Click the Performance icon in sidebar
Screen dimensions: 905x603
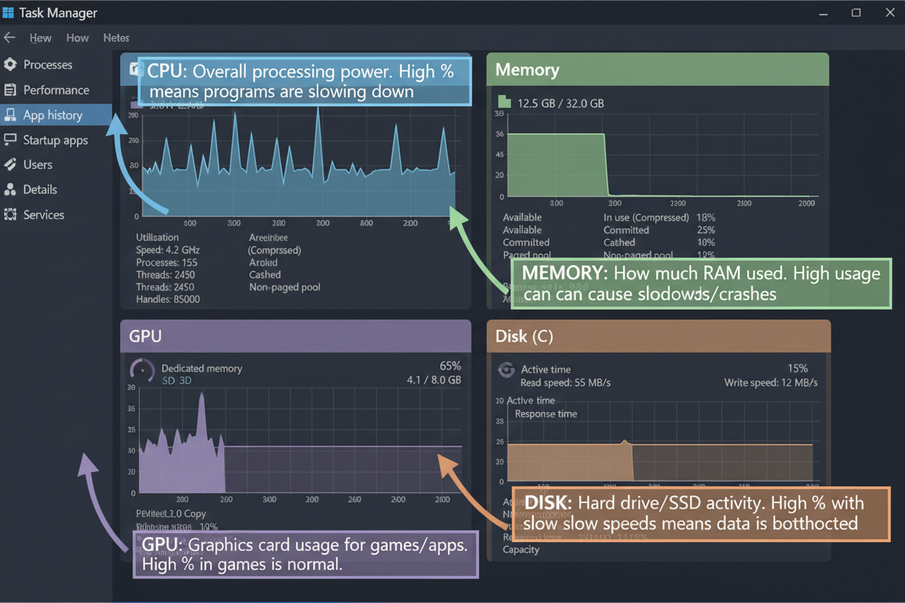10,90
